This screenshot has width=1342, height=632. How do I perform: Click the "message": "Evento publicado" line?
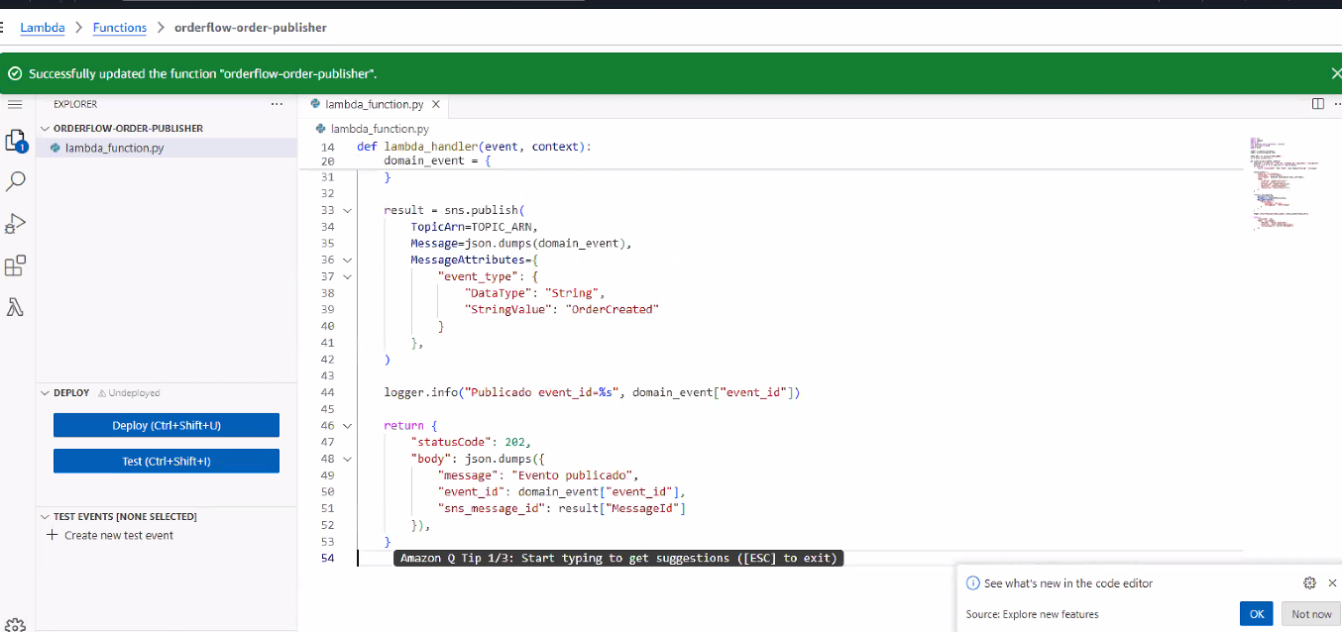pyautogui.click(x=539, y=475)
